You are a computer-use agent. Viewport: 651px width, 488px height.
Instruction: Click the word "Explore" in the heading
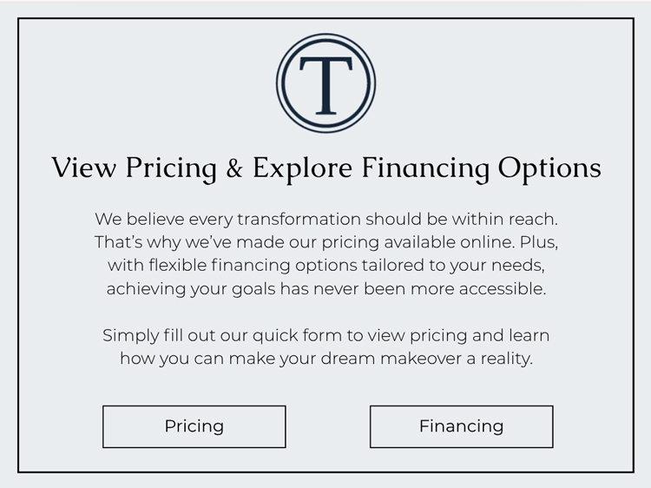click(x=303, y=169)
